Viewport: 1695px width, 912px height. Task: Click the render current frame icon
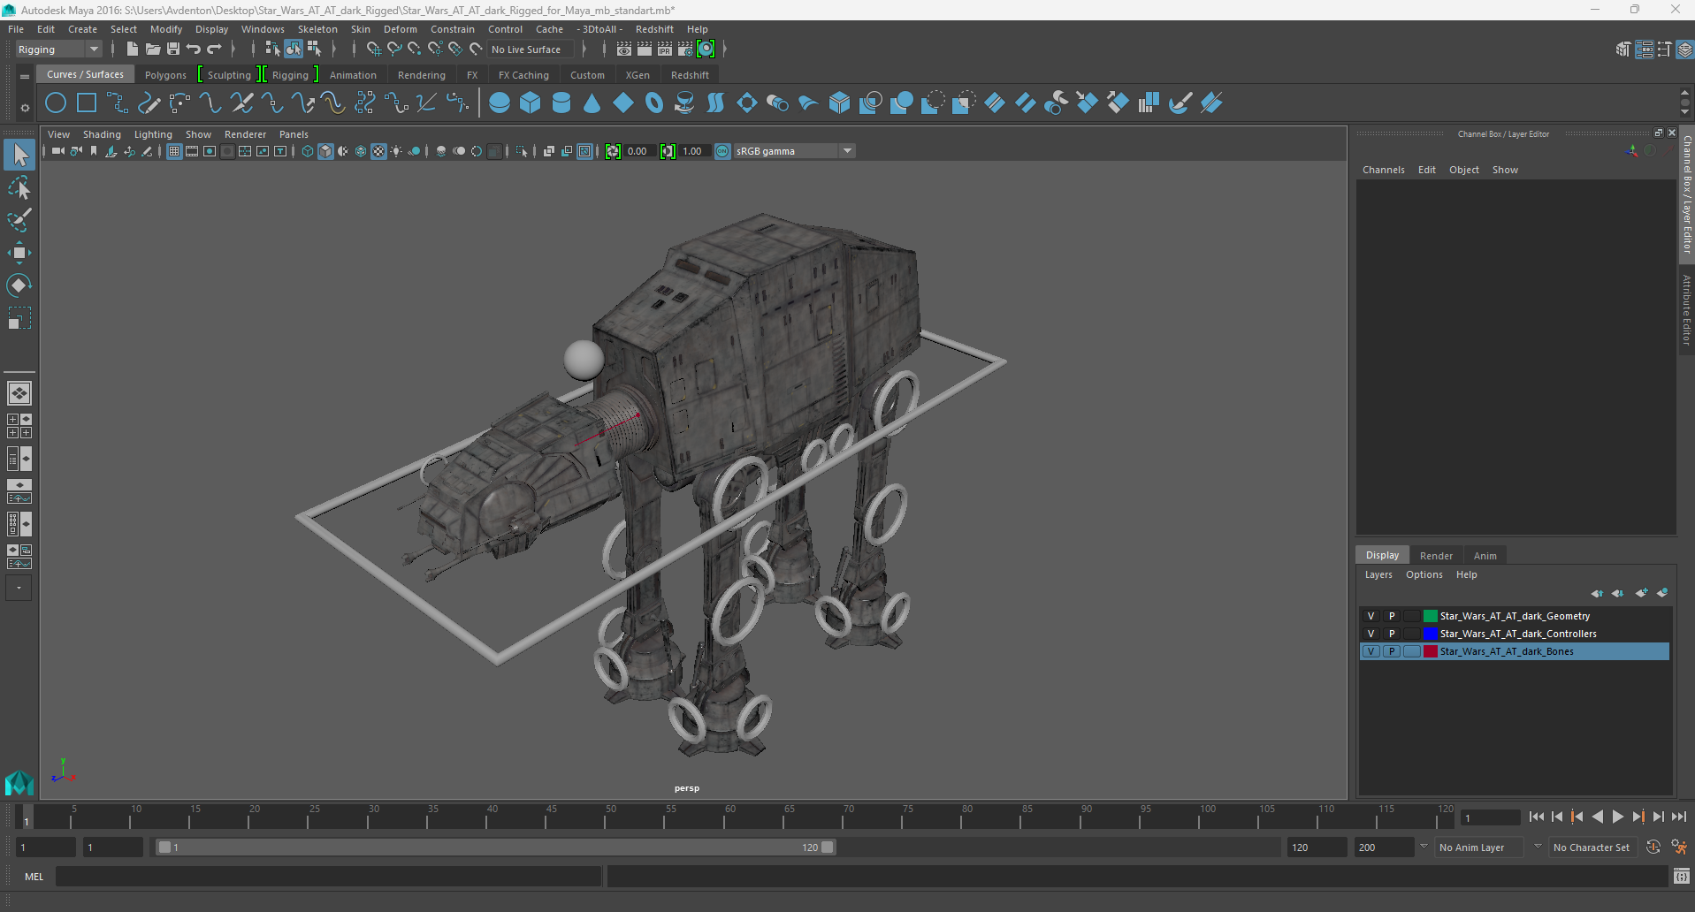645,49
